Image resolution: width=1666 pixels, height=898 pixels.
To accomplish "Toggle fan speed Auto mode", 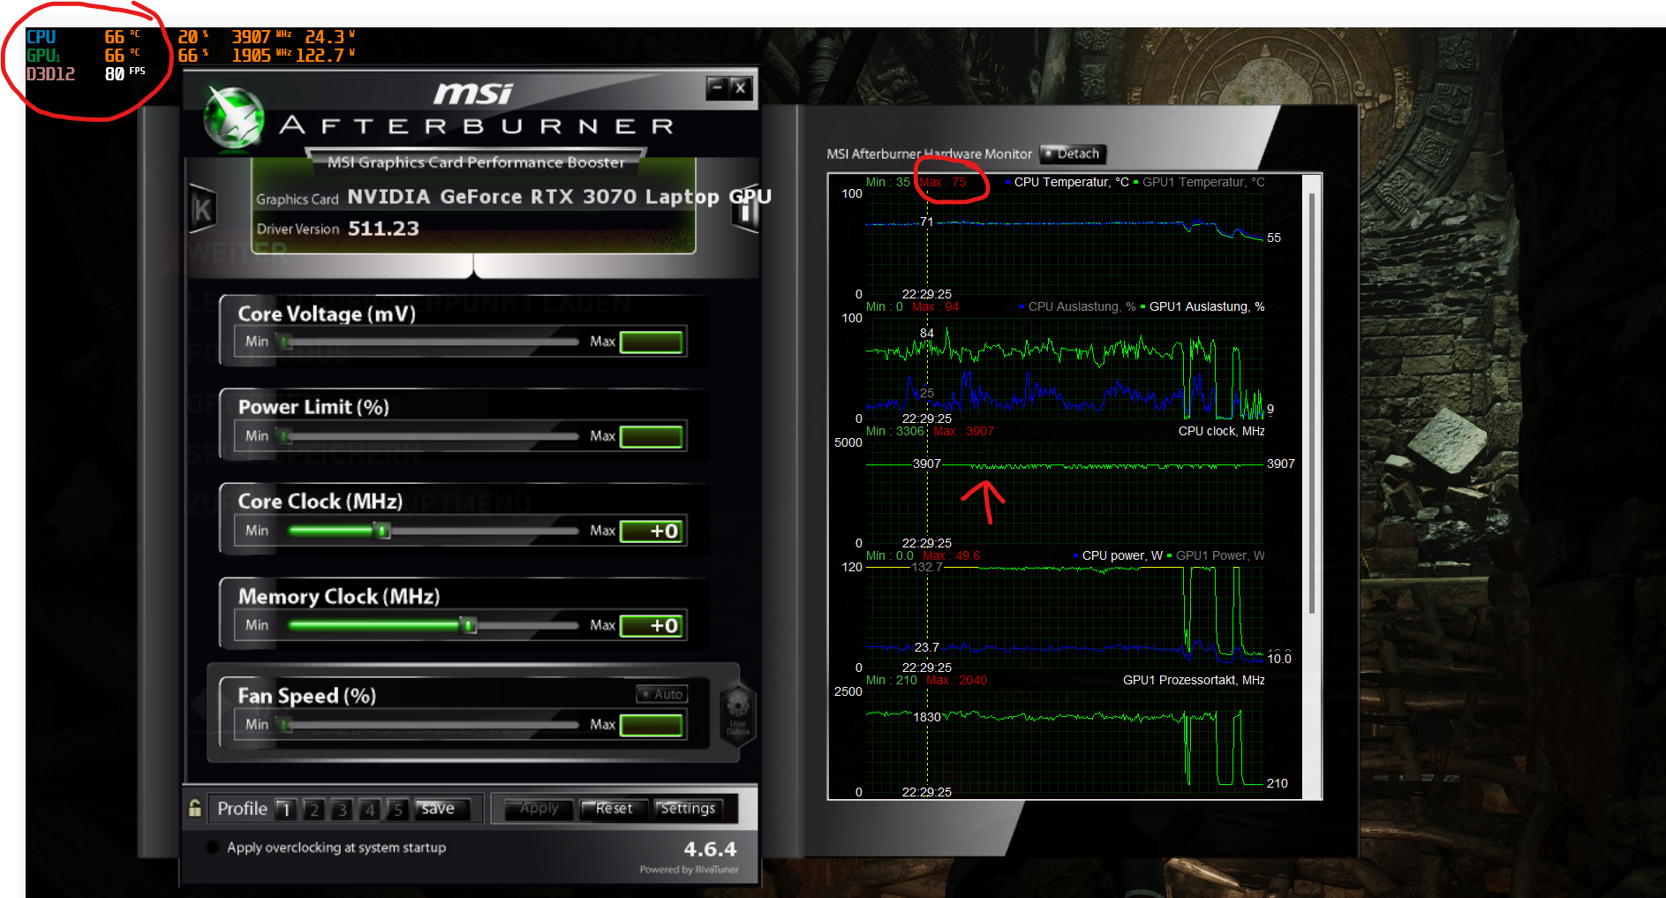I will pos(662,694).
